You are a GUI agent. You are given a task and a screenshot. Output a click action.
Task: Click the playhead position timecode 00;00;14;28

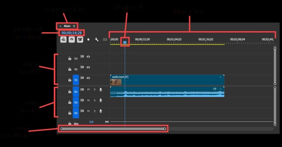click(x=72, y=33)
